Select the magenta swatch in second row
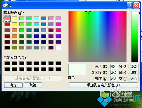The height and width of the screenshot is (108, 142). tap(58, 24)
